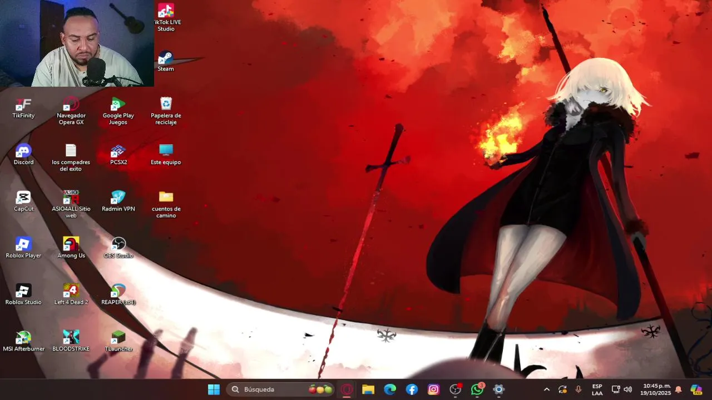712x400 pixels.
Task: Open Copilot icon in tray corner
Action: [x=696, y=389]
